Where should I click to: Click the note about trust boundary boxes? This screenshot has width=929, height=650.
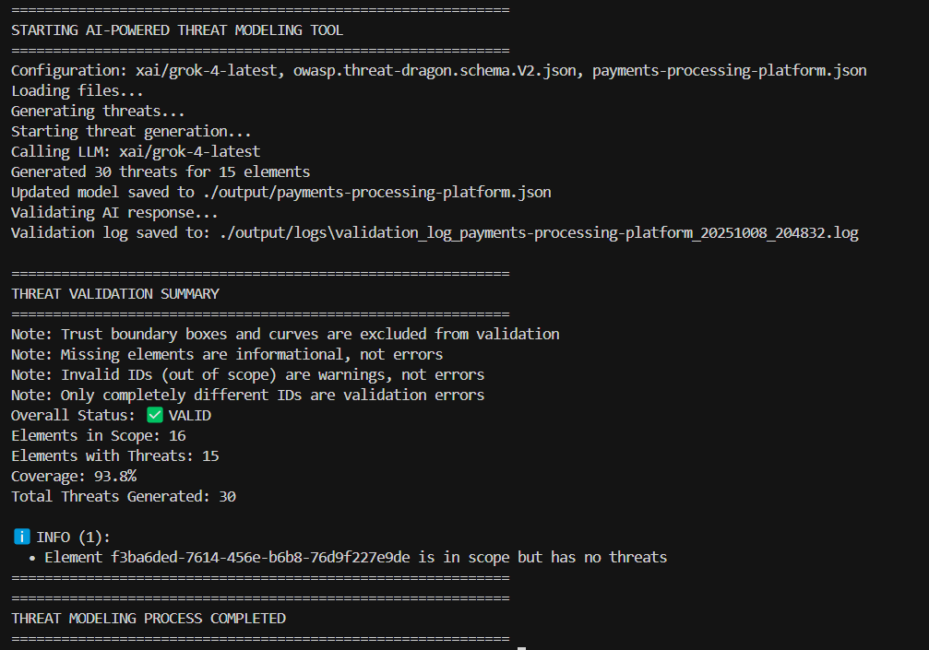(285, 334)
